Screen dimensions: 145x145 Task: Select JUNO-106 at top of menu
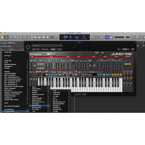coord(15,52)
